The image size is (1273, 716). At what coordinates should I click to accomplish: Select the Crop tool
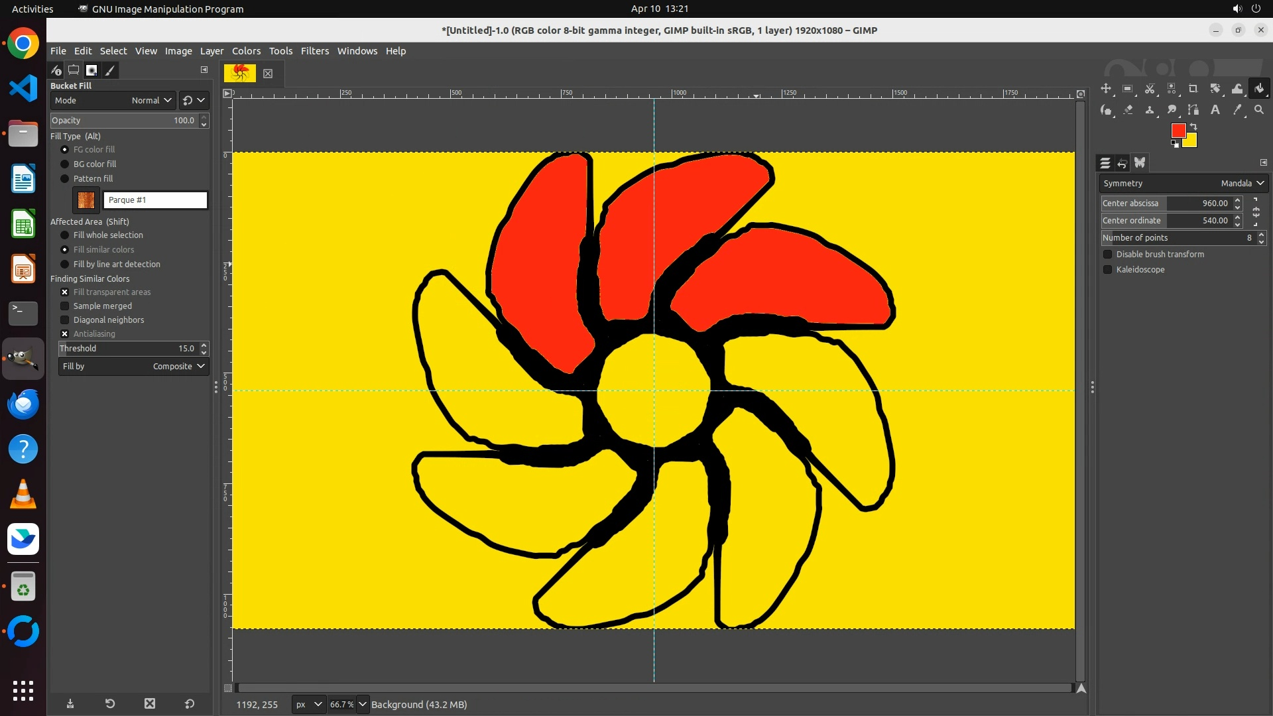click(x=1193, y=89)
